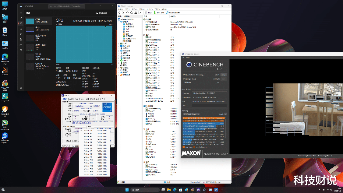Click Intel Core logo in CPU-Z

[107, 107]
